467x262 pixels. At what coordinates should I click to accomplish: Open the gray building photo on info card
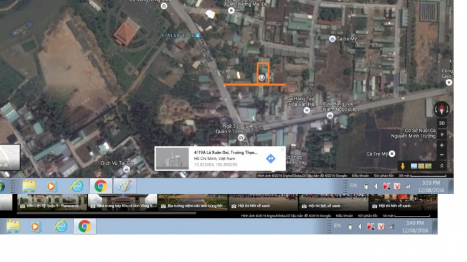coord(172,159)
